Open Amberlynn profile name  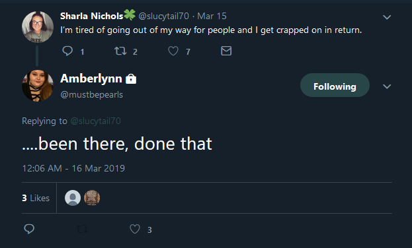pos(91,78)
